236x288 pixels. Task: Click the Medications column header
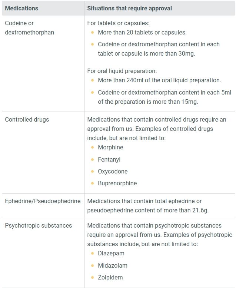(21, 8)
